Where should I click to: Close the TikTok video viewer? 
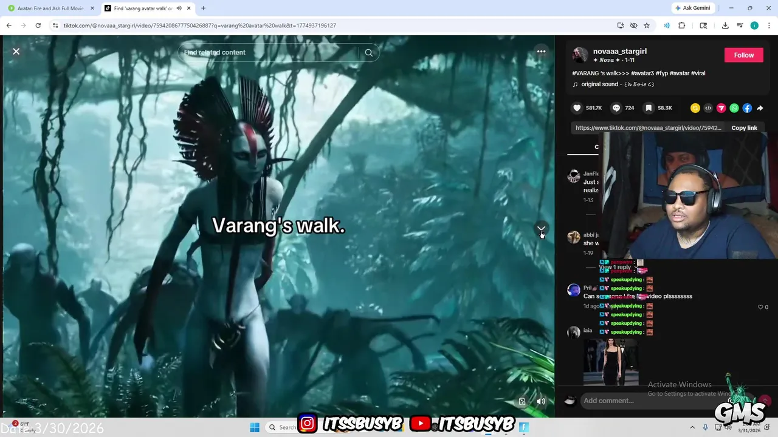(x=16, y=52)
